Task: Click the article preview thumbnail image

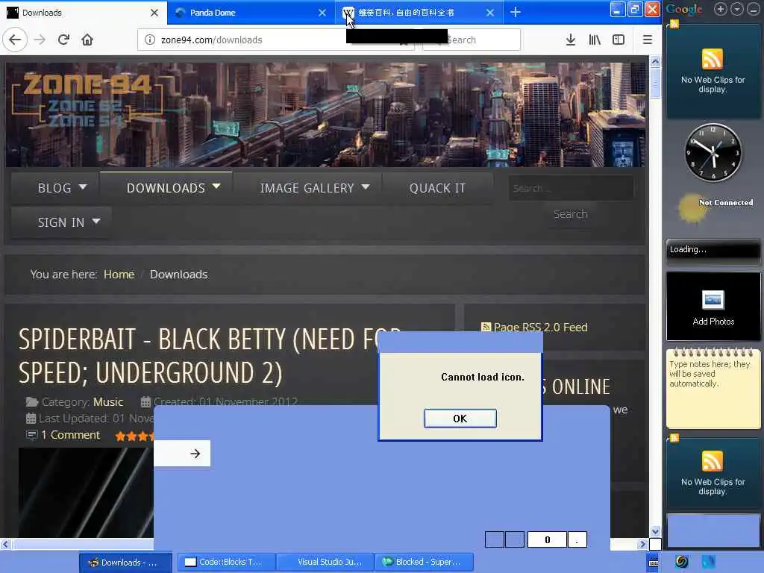Action: [87, 492]
